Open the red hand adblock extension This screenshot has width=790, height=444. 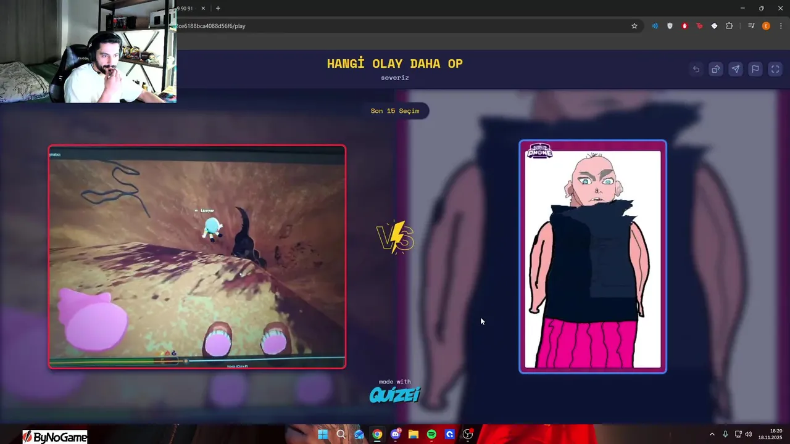pos(684,26)
